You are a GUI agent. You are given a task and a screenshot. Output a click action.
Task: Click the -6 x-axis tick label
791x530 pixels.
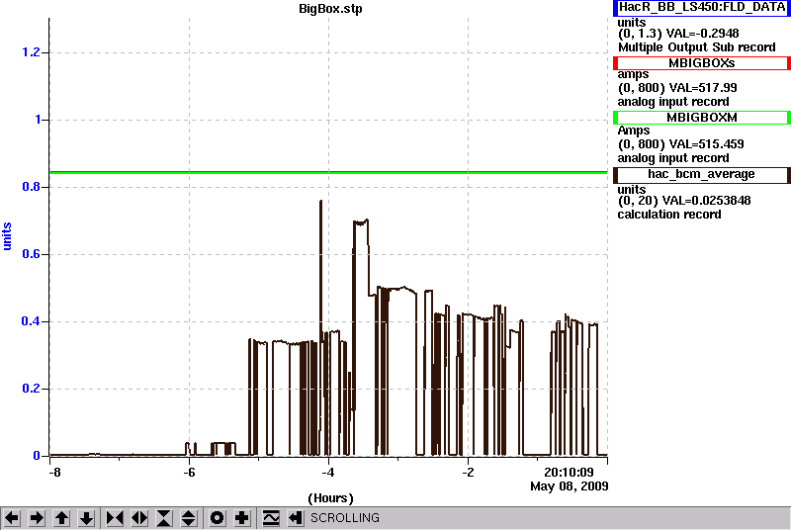tap(189, 473)
